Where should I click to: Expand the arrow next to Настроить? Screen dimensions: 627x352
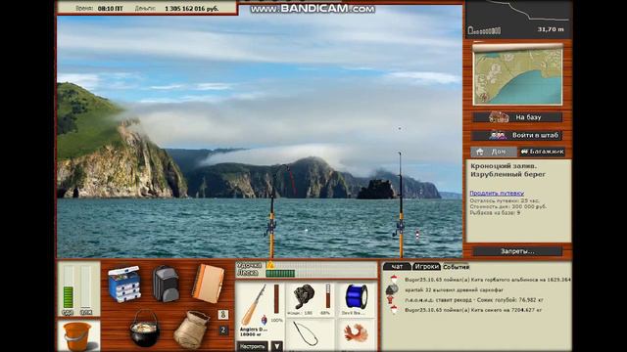click(x=276, y=346)
